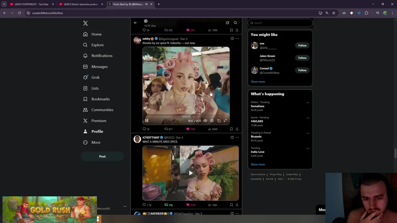Undo repost on ICYESTTWAT post 11K

click(x=168, y=205)
